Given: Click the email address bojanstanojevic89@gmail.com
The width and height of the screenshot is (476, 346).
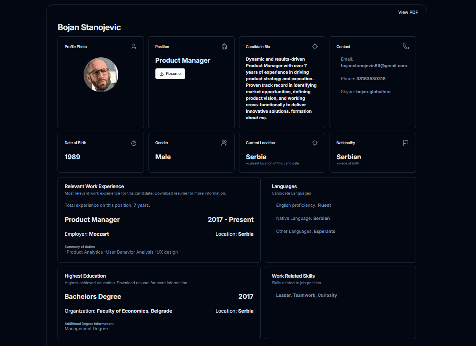Looking at the screenshot, I should coord(374,66).
